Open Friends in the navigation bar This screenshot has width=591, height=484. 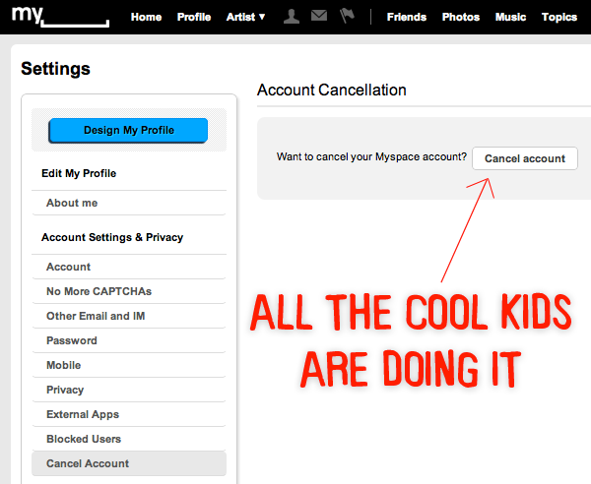tap(407, 17)
